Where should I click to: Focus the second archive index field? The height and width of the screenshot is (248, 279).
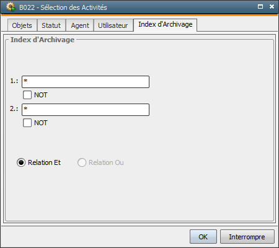86,110
